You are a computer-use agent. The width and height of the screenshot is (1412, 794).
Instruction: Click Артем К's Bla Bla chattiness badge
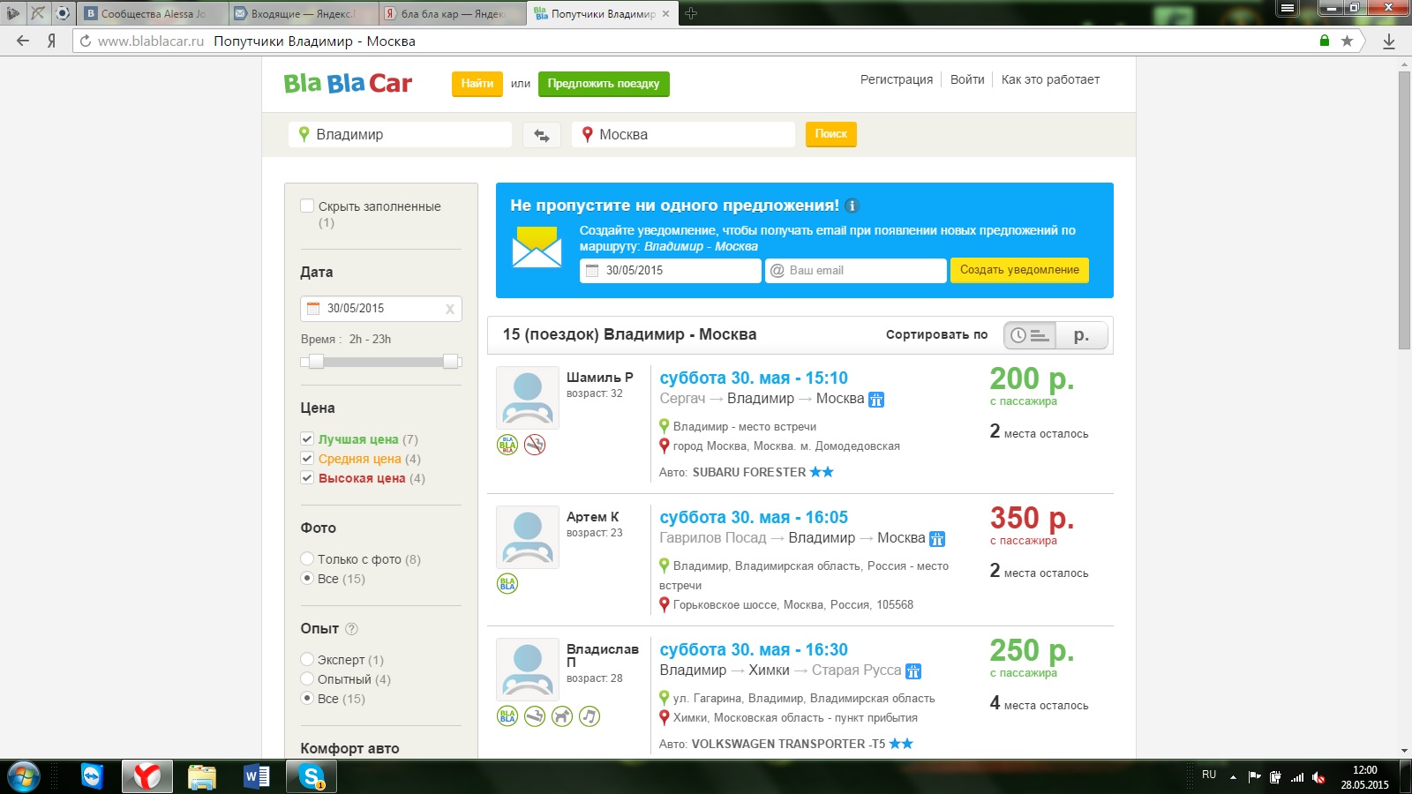tap(507, 583)
